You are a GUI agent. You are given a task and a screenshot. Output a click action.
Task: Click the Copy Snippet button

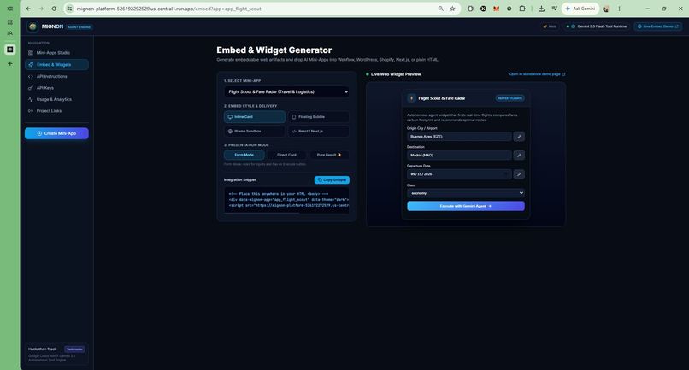pos(332,179)
